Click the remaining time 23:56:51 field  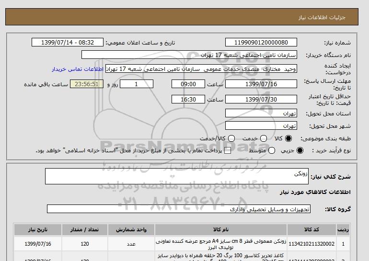(x=87, y=84)
